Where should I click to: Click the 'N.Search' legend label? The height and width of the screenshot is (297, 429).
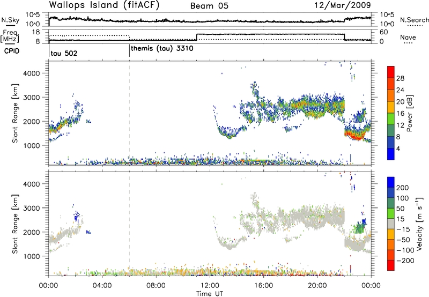pos(414,20)
